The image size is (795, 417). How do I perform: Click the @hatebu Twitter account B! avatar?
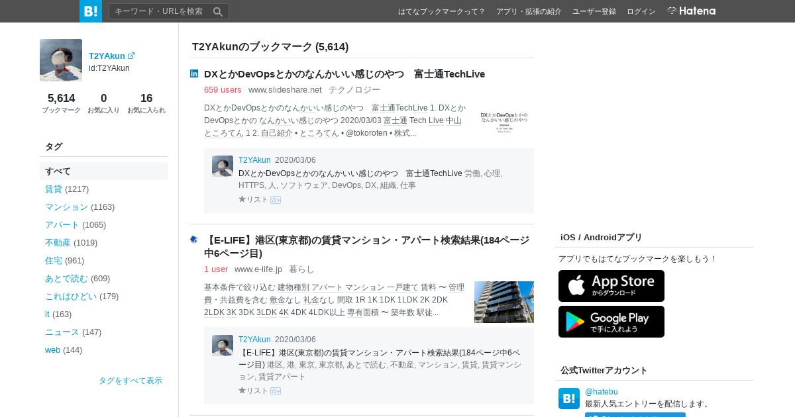[x=569, y=398]
